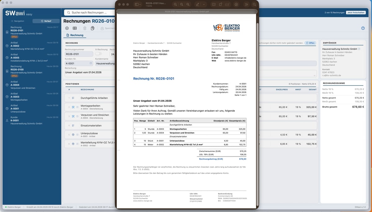
Task: Click the Offen status badge on invoice form
Action: (310, 43)
